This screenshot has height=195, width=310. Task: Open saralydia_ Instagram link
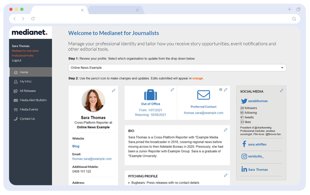point(256,156)
